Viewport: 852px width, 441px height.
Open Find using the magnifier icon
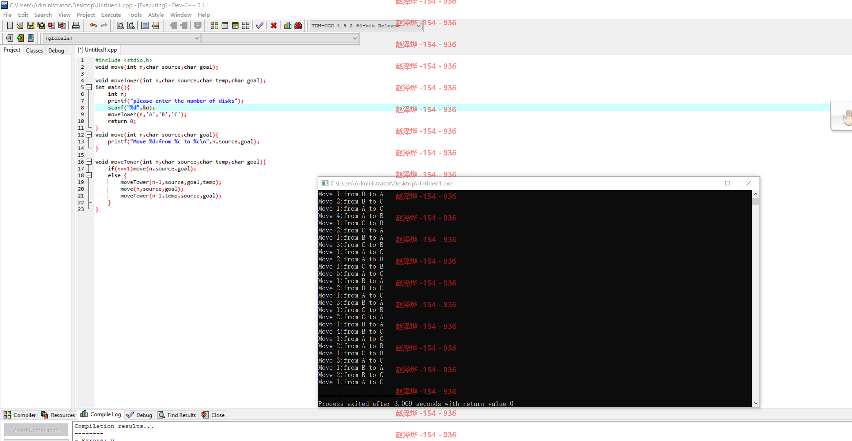pyautogui.click(x=120, y=25)
